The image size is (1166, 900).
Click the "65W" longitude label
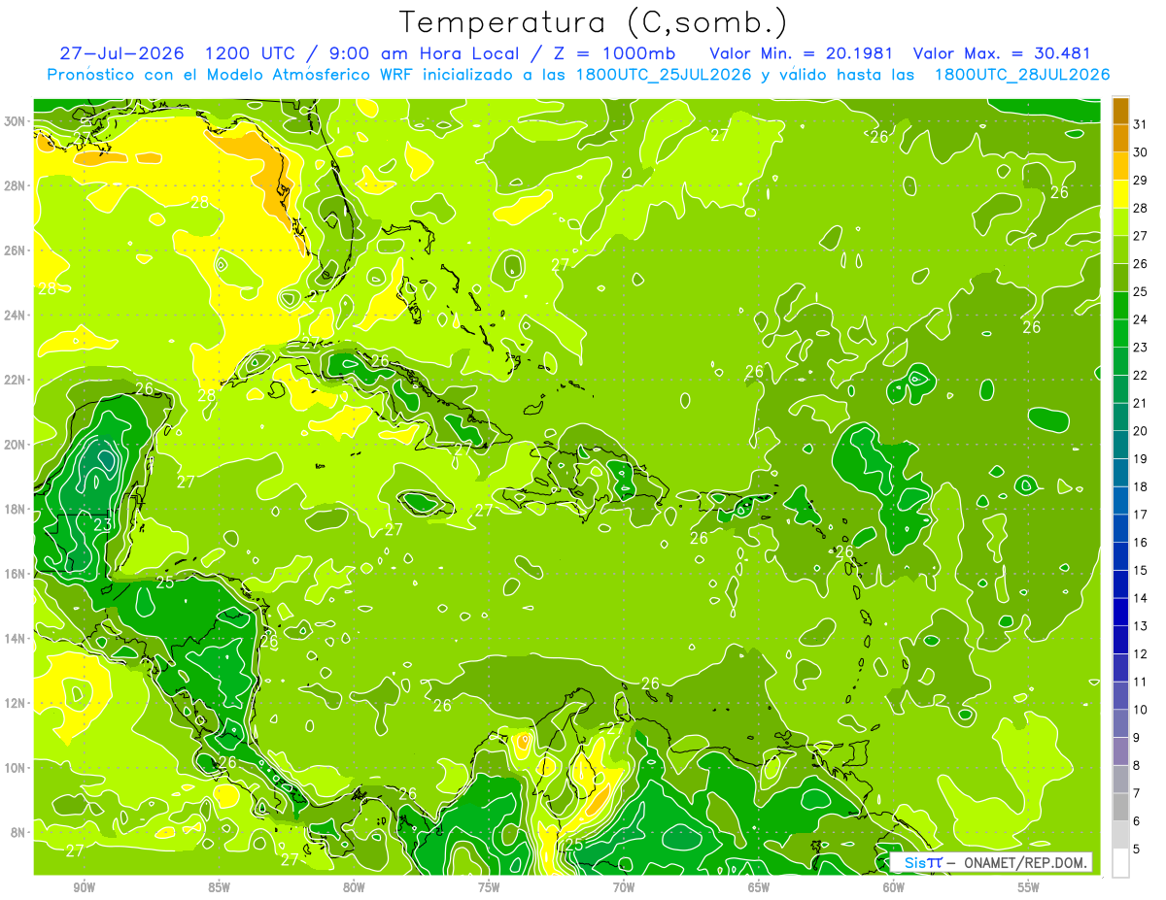(x=759, y=887)
